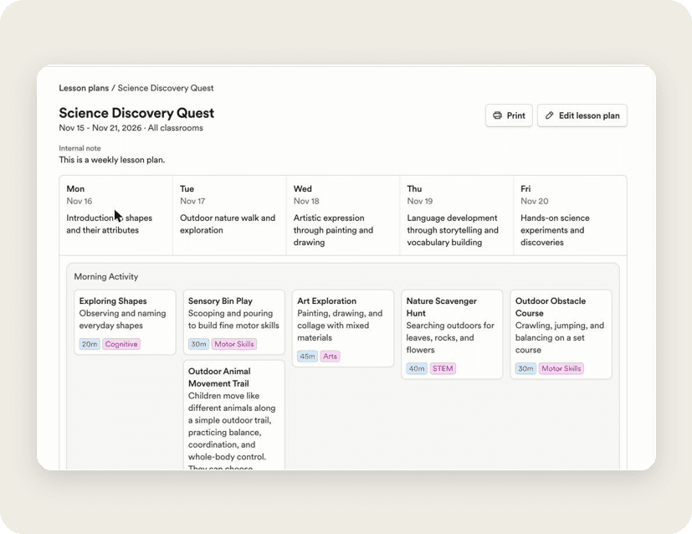
Task: Click the Internal note label
Action: [79, 148]
